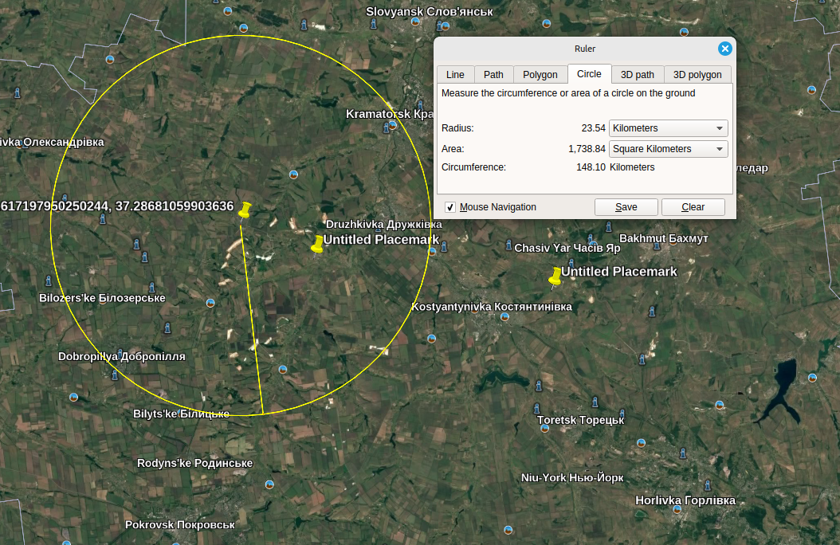Screen dimensions: 840x545
Task: Toggle the Mouse Navigation checkbox
Action: [450, 207]
